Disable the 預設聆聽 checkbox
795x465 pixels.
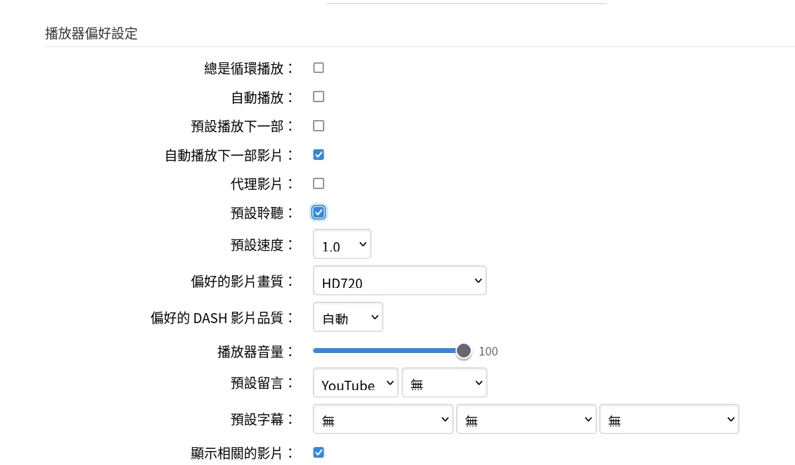tap(318, 213)
